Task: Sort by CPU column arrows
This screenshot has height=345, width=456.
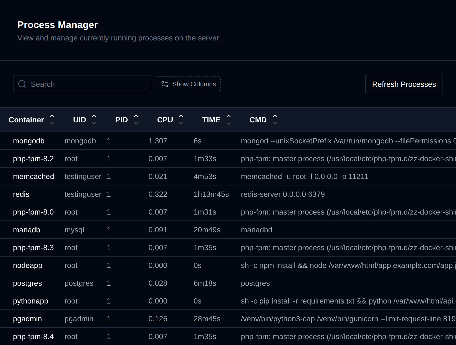Action: pyautogui.click(x=181, y=120)
